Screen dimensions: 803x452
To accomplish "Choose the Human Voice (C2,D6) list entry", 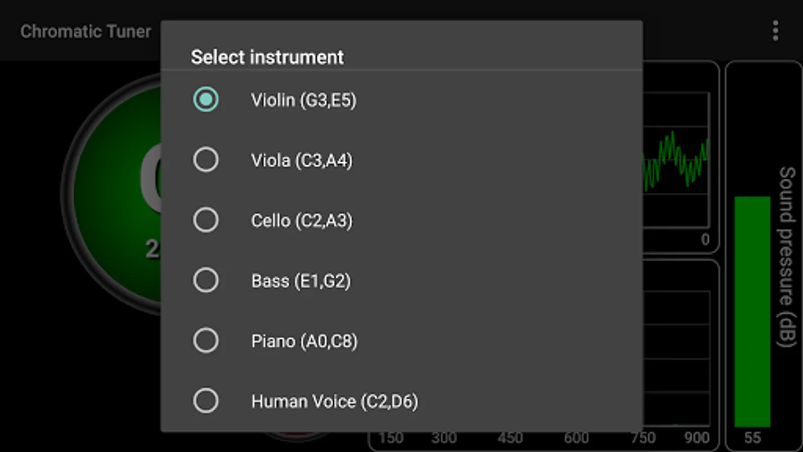I will [334, 401].
